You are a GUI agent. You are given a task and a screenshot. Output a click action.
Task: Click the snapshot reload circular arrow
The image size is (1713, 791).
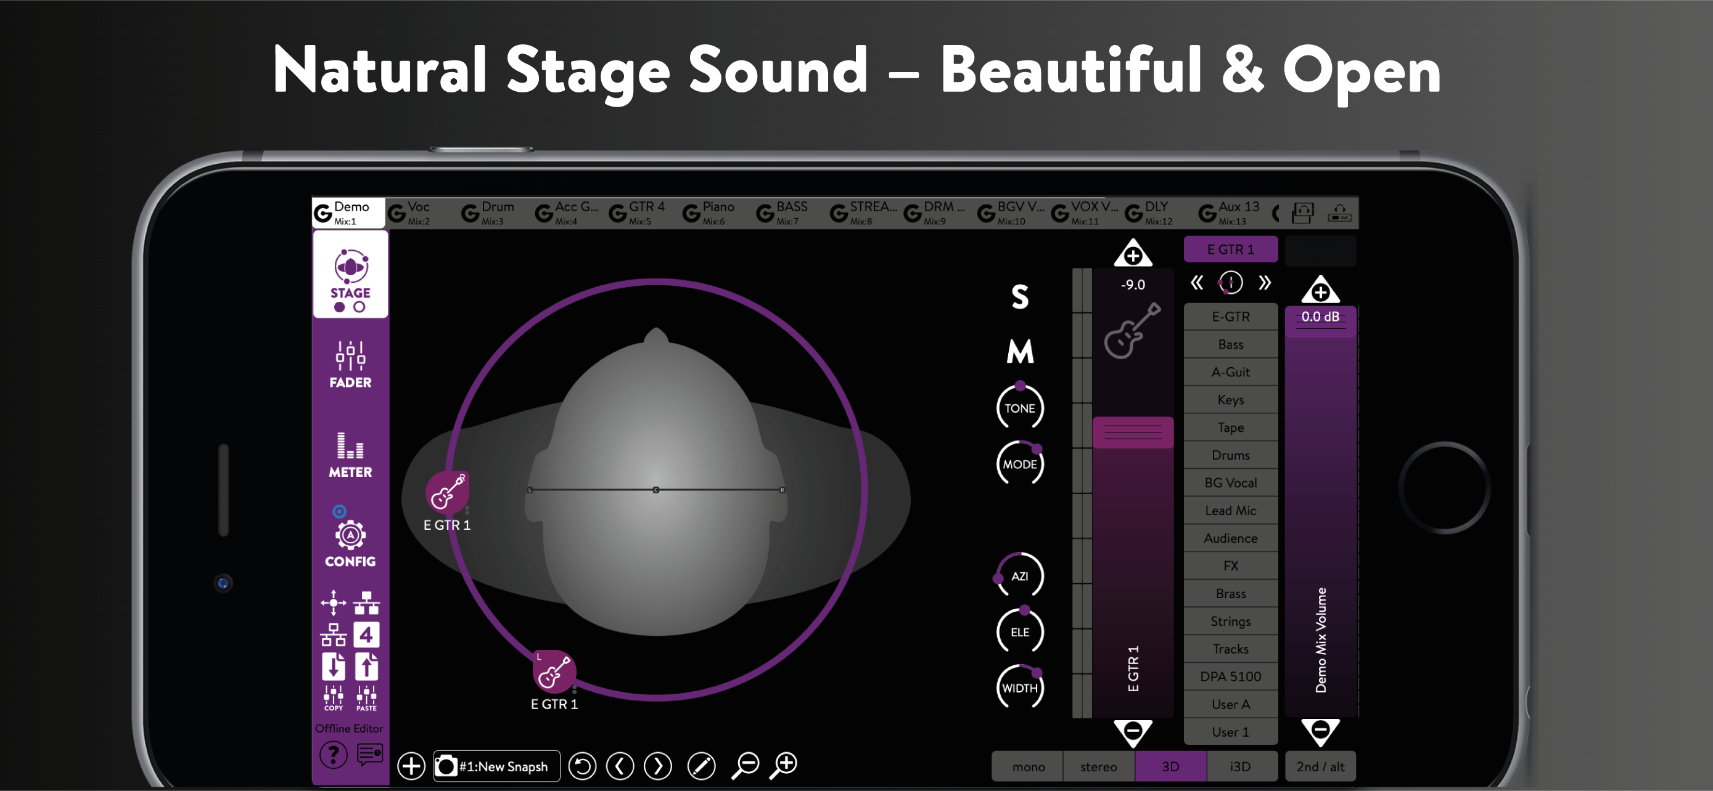pos(582,766)
